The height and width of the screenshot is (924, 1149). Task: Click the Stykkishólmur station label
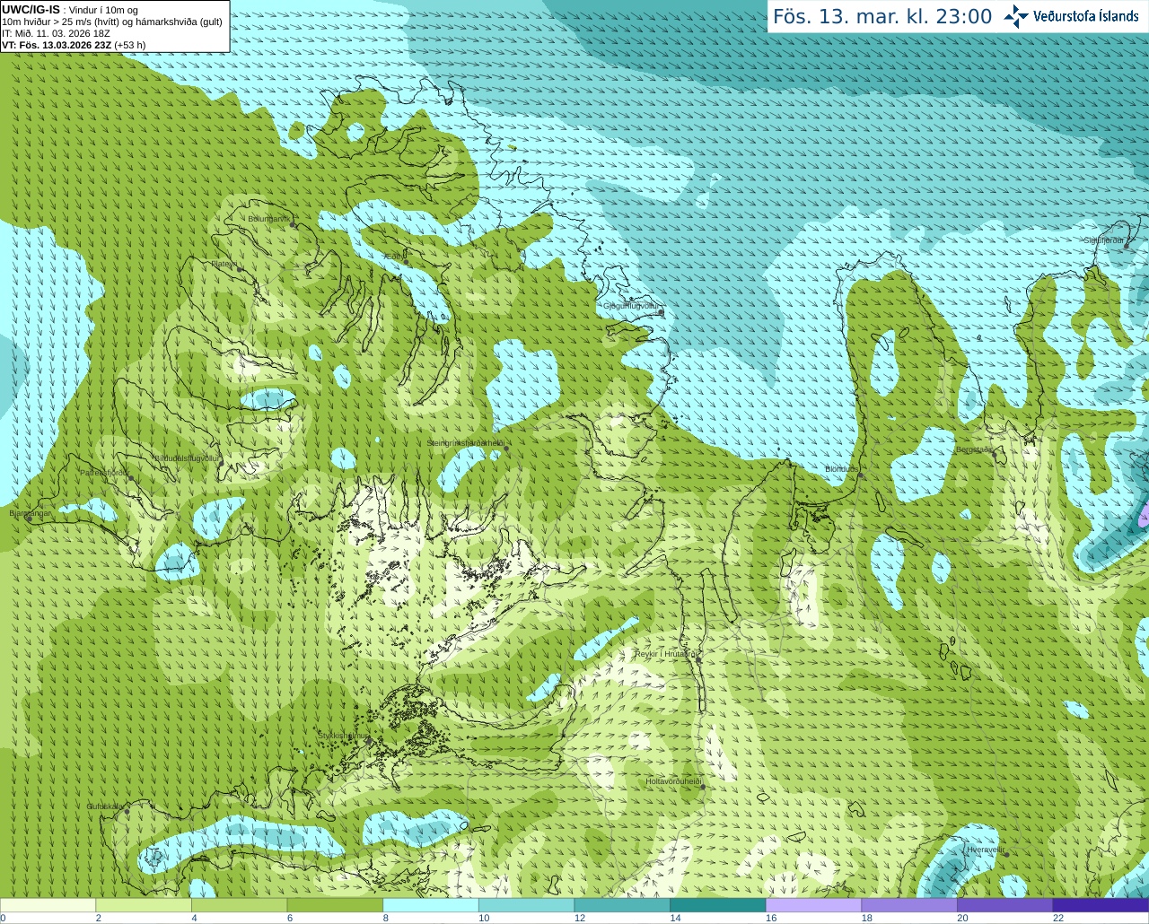(343, 736)
